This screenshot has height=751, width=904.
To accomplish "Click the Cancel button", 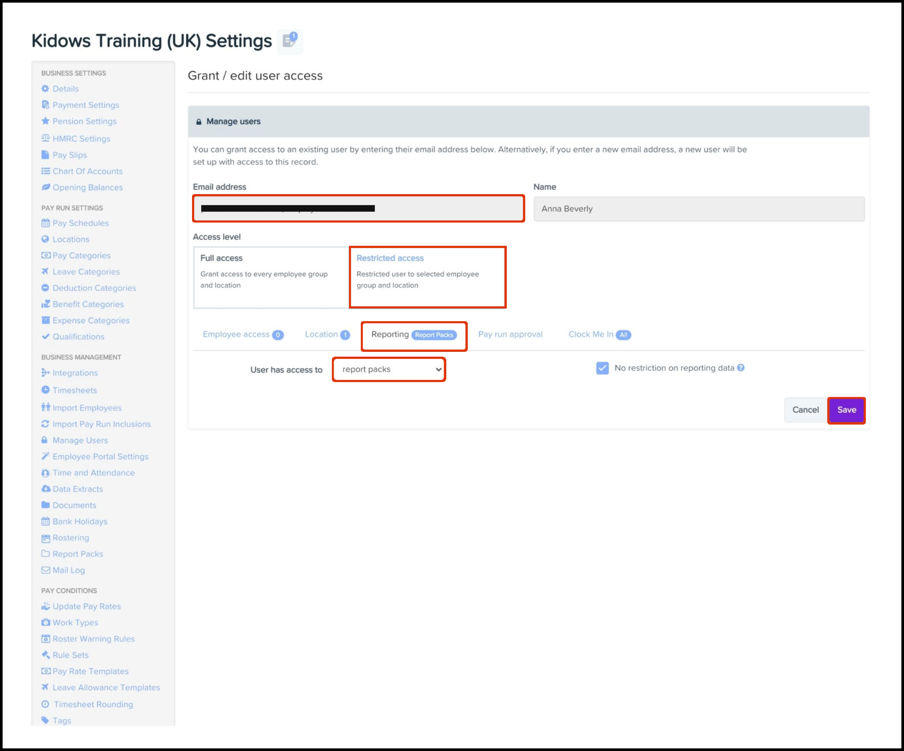I will [805, 410].
